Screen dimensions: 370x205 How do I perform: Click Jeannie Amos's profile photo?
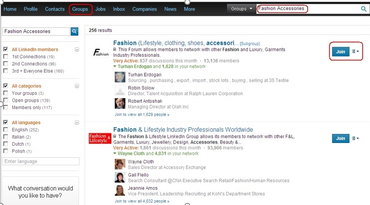(x=120, y=191)
